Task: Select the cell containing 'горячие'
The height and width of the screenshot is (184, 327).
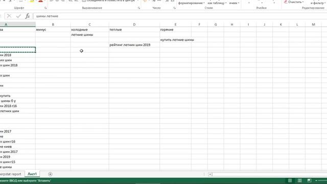Action: click(175, 30)
